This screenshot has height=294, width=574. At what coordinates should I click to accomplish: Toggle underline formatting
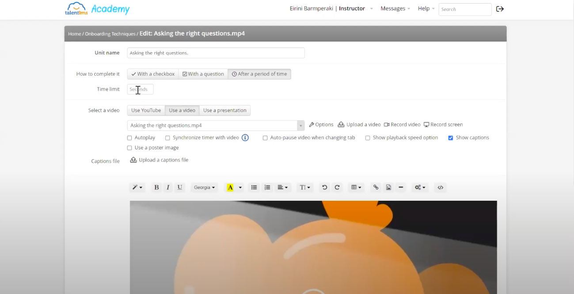[179, 187]
